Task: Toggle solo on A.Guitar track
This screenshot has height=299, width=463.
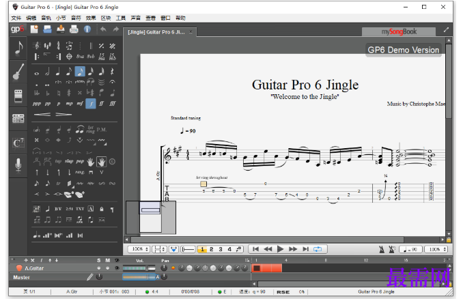Action: [98, 268]
